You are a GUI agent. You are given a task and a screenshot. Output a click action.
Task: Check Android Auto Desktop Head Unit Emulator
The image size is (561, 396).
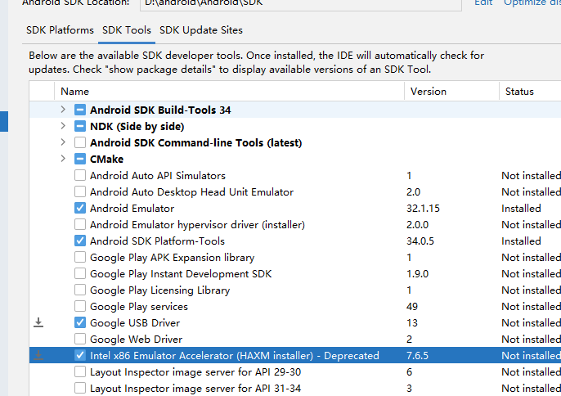80,192
